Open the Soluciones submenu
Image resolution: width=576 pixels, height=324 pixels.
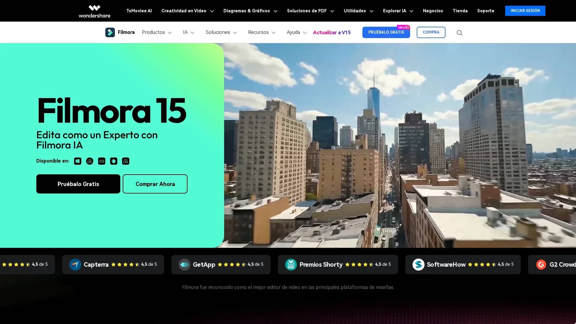[x=221, y=32]
